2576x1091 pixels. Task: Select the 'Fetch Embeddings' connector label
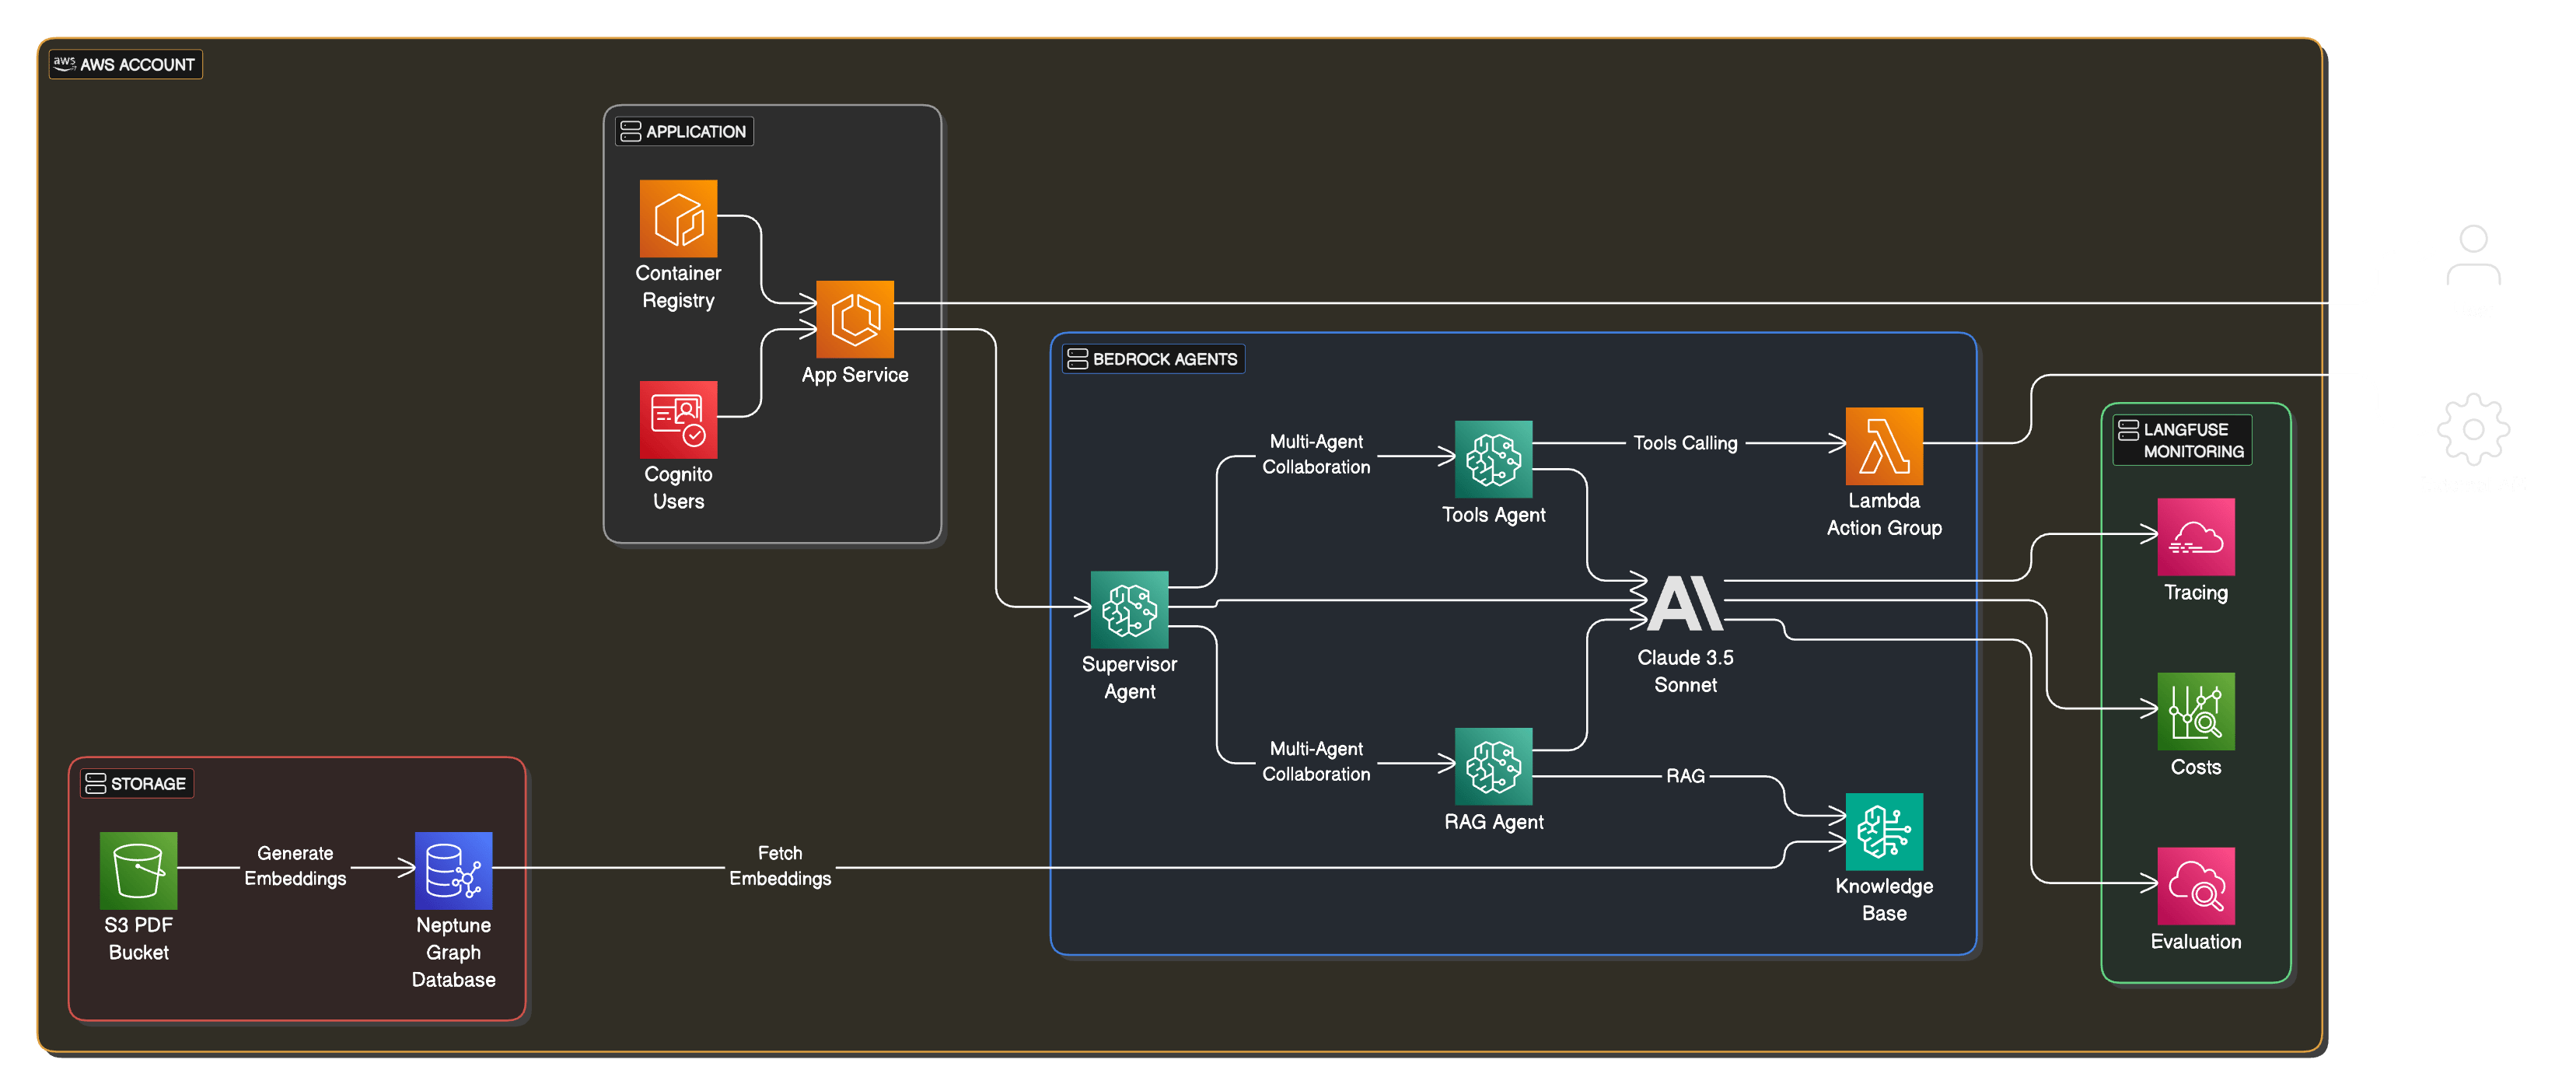pos(780,866)
